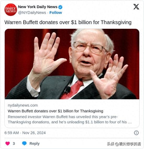Click the tweet text about Thanksgiving donation
This screenshot has width=144, height=149.
tap(68, 23)
